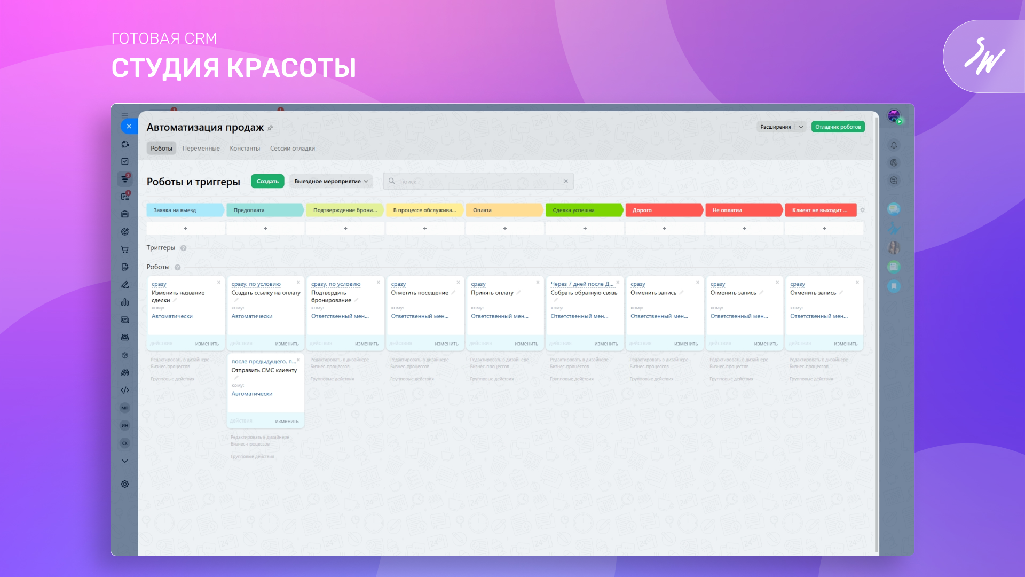
Task: Add robot under Заявка на выезд stage
Action: pos(185,229)
